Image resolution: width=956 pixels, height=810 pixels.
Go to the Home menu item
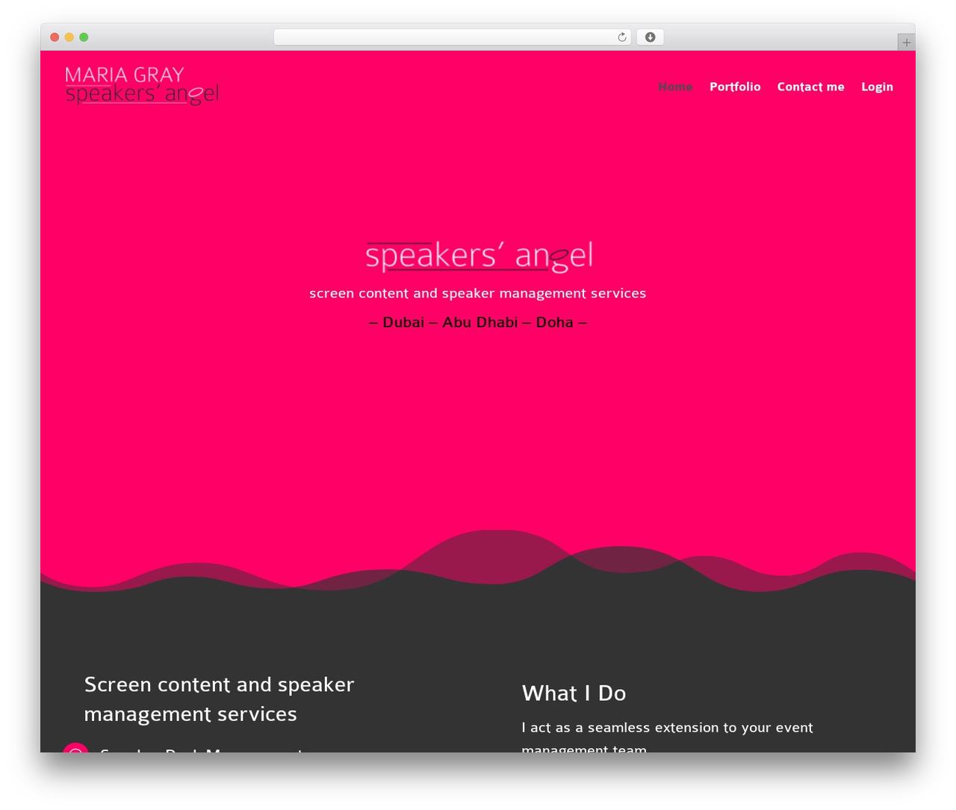pyautogui.click(x=675, y=87)
